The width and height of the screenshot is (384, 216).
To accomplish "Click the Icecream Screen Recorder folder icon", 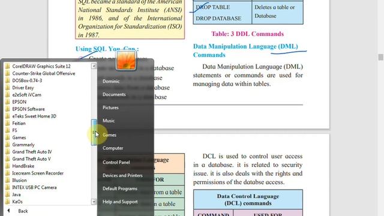I will 7,173.
